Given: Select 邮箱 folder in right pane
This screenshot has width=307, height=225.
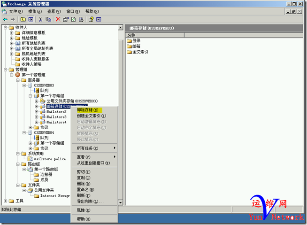Looking at the screenshot, I should [x=134, y=46].
